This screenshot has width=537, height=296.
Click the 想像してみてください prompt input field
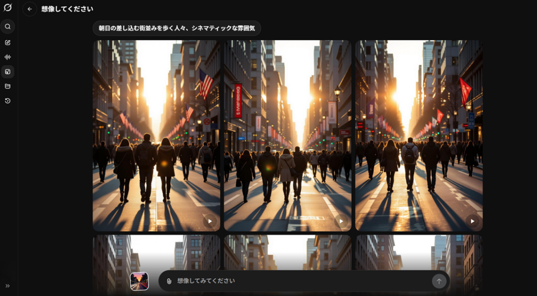pos(299,281)
